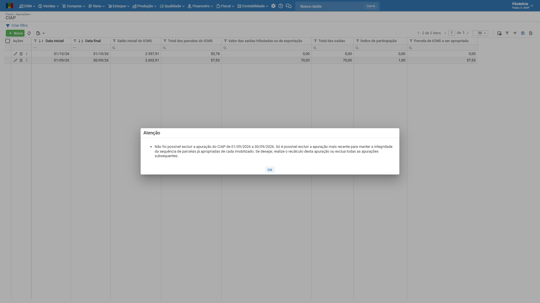Sort by the Índice de participação column header

379,41
